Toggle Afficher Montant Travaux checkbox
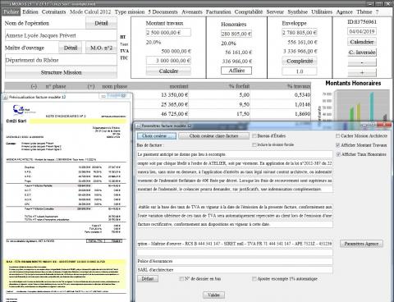The image size is (394, 302). (338, 145)
